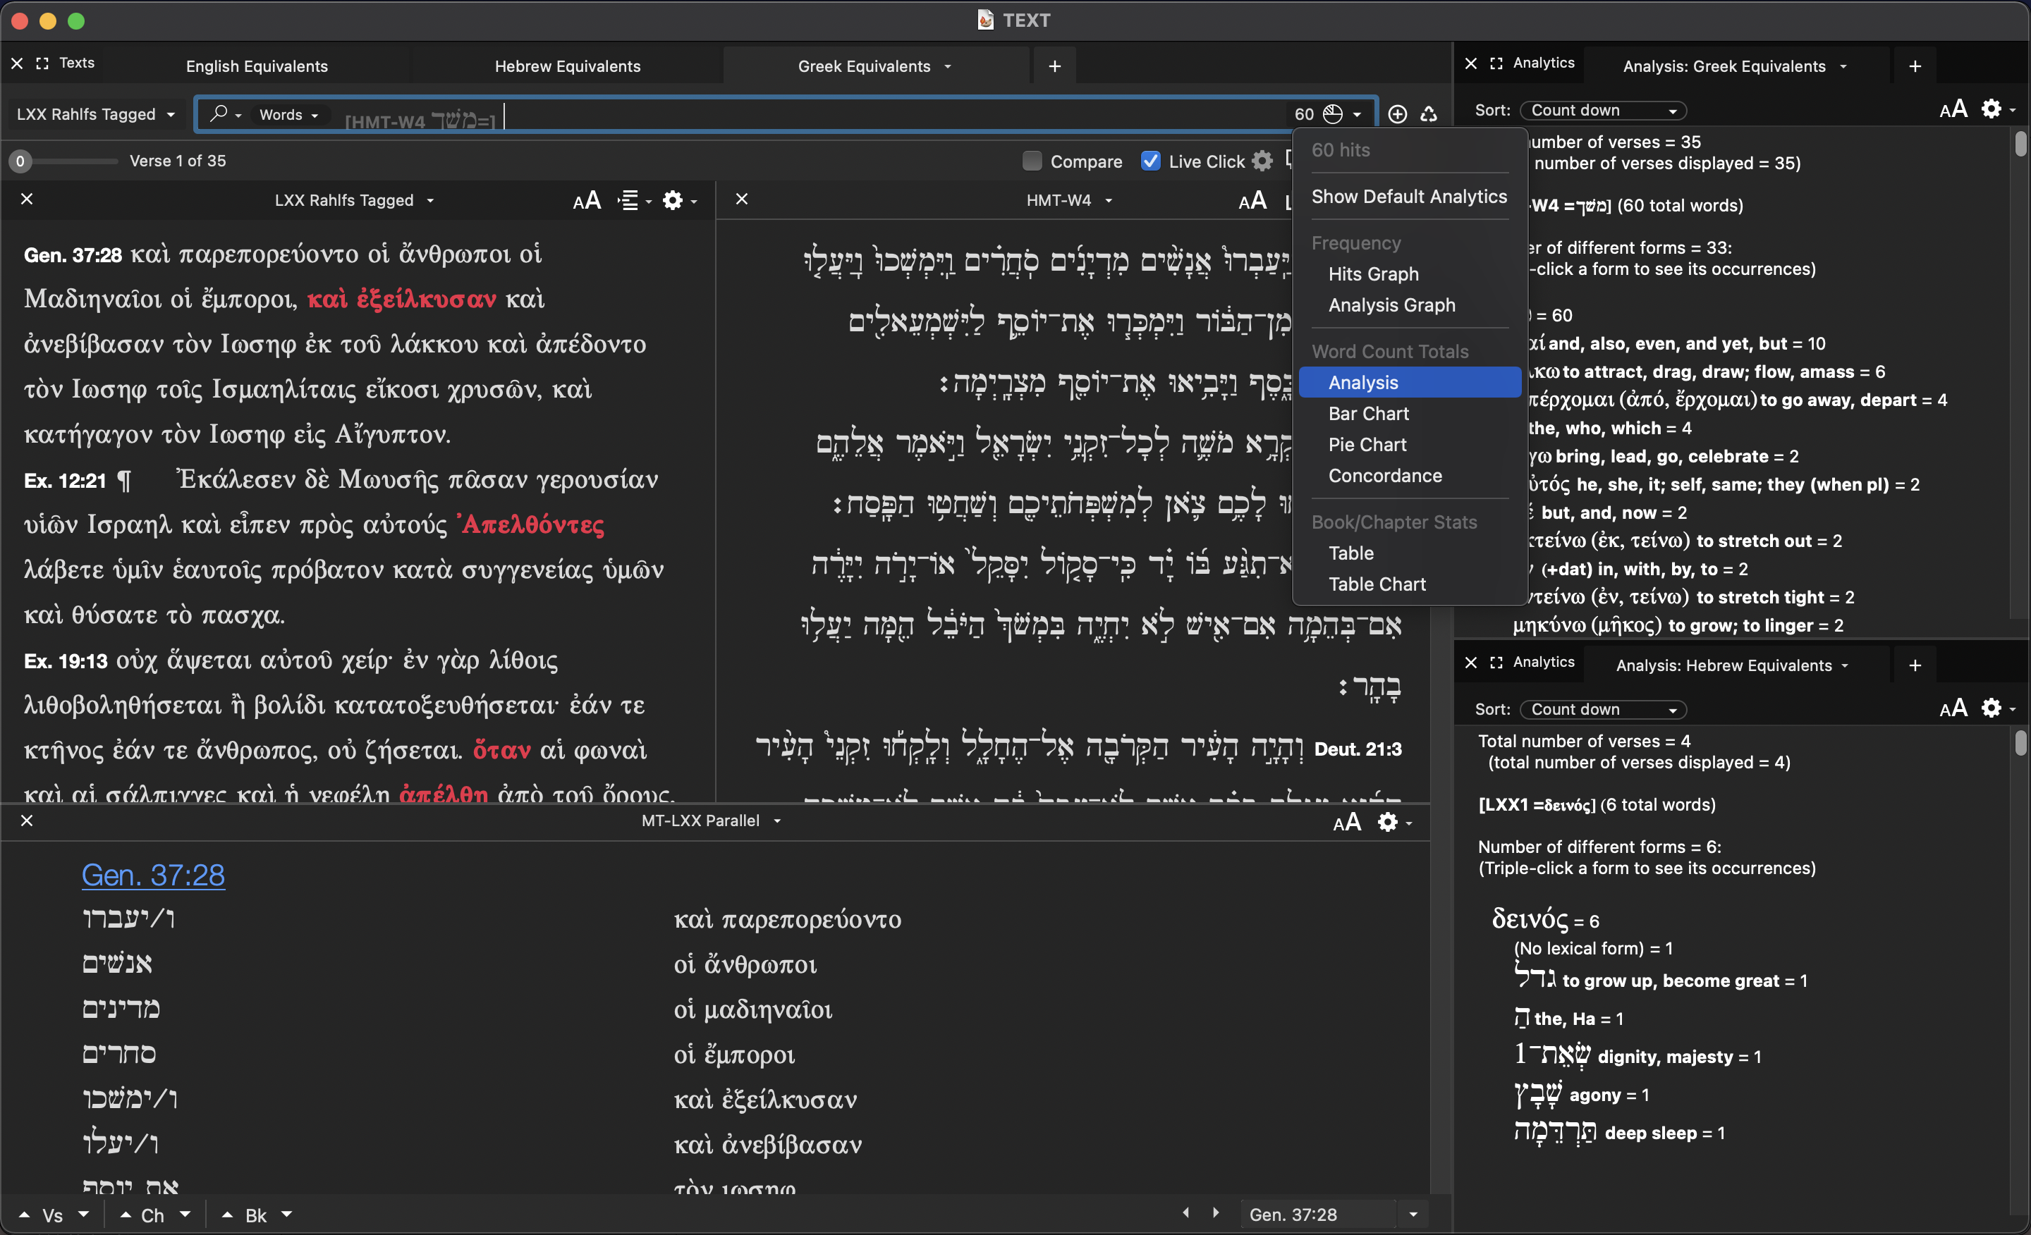
Task: Click Show Default Analytics
Action: click(1410, 197)
